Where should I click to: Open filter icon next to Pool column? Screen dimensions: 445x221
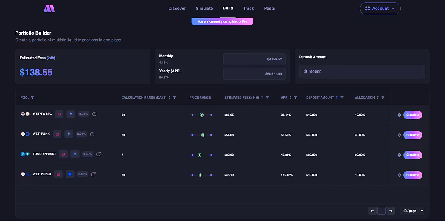pos(33,97)
